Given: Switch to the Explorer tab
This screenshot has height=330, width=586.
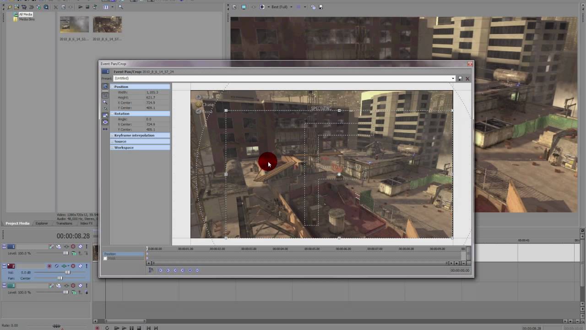Looking at the screenshot, I should [42, 223].
